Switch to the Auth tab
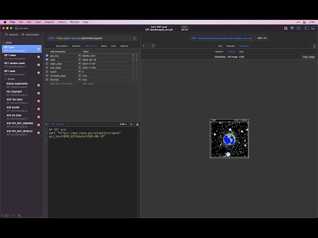Viewport: 318px width, 238px height. coord(113,46)
